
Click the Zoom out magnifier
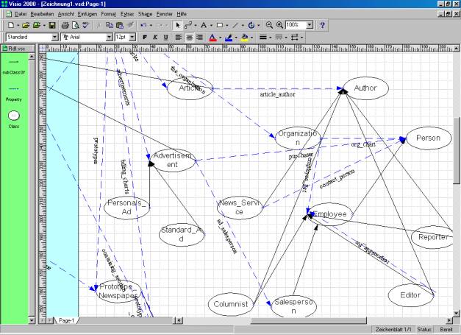[269, 25]
